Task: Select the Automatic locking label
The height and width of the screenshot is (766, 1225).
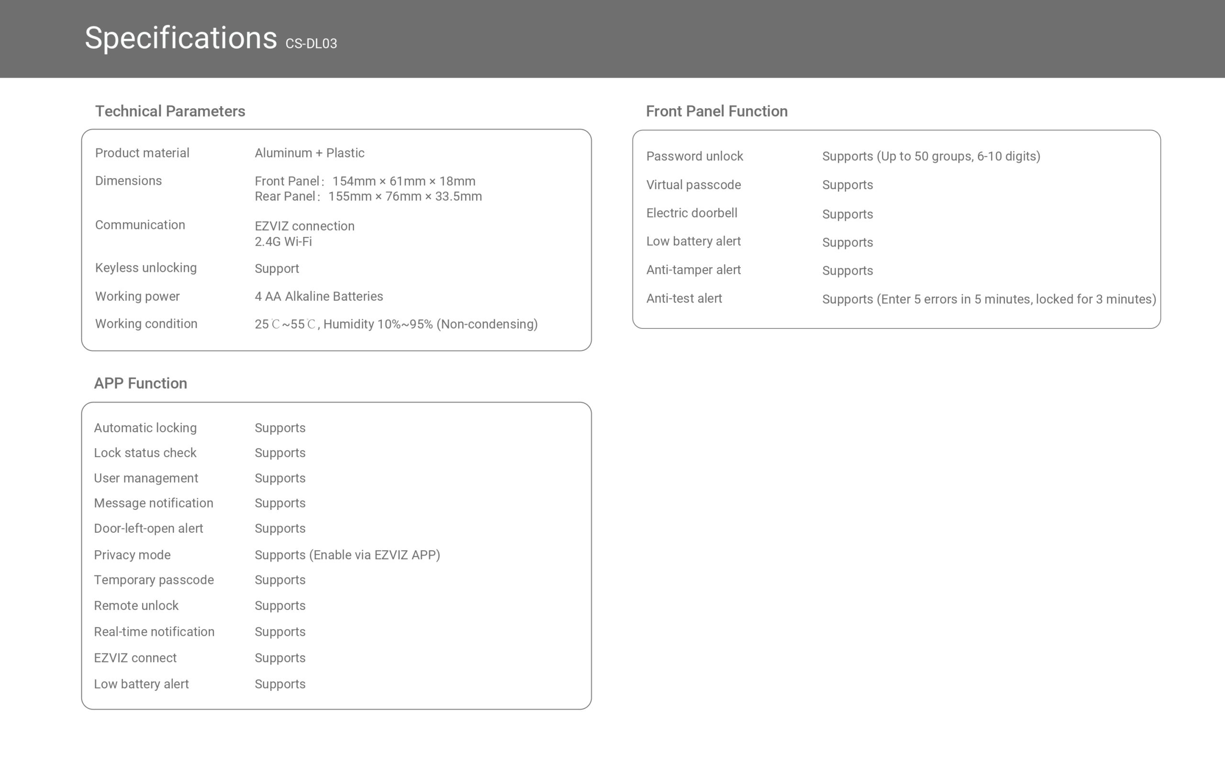Action: tap(145, 428)
